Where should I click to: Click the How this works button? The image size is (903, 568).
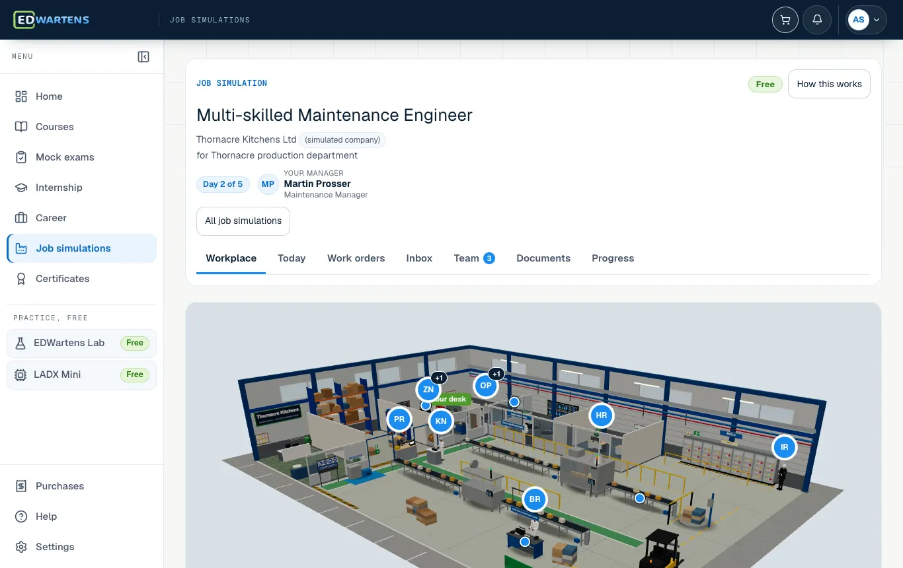tap(829, 84)
